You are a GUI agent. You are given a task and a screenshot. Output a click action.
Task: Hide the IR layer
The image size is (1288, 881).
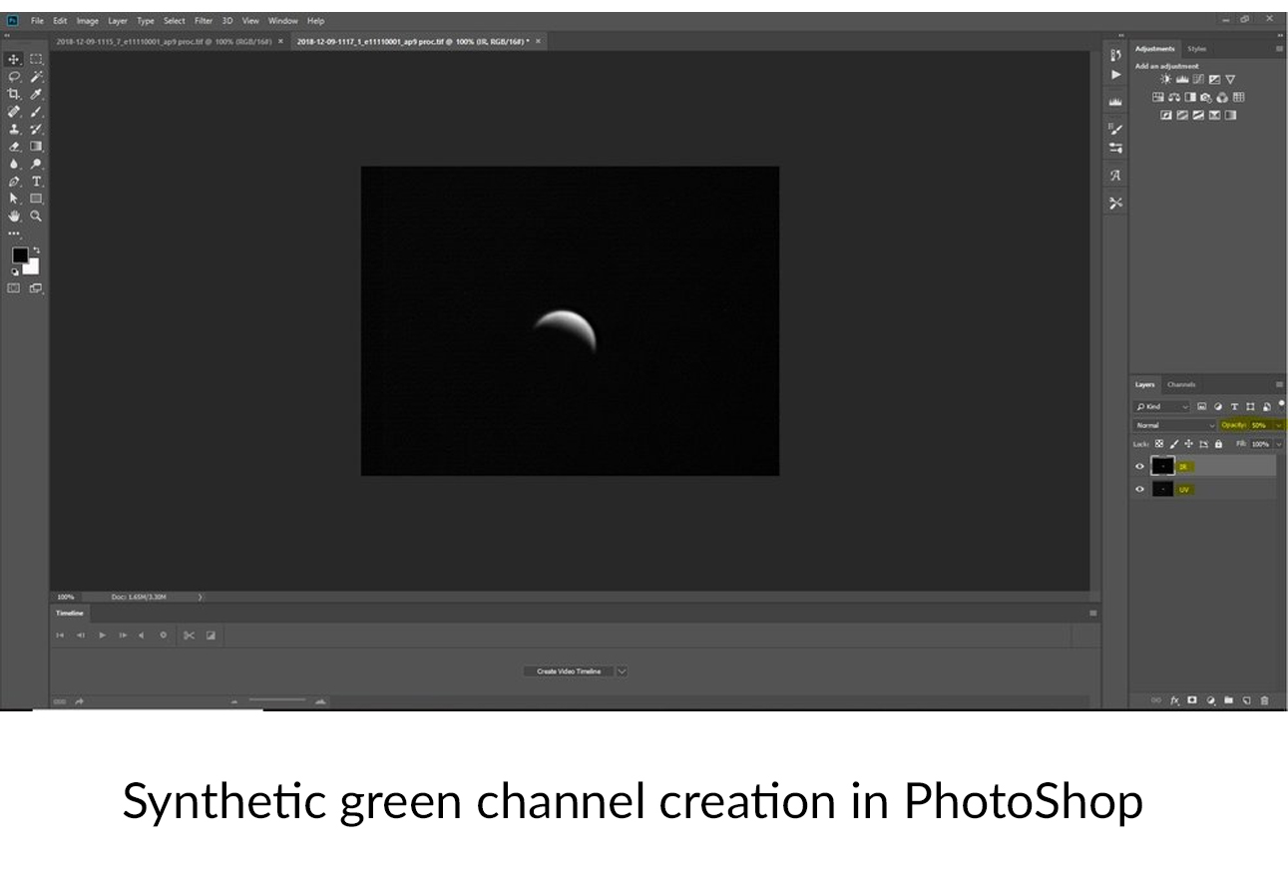point(1139,466)
